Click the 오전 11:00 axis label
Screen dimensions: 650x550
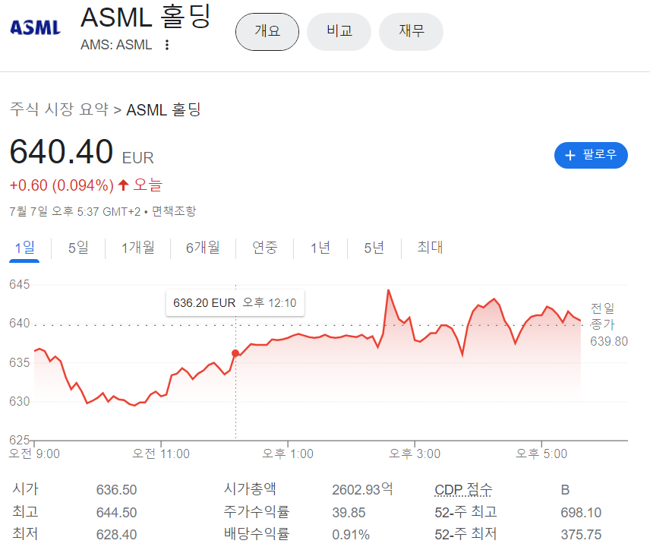[161, 454]
